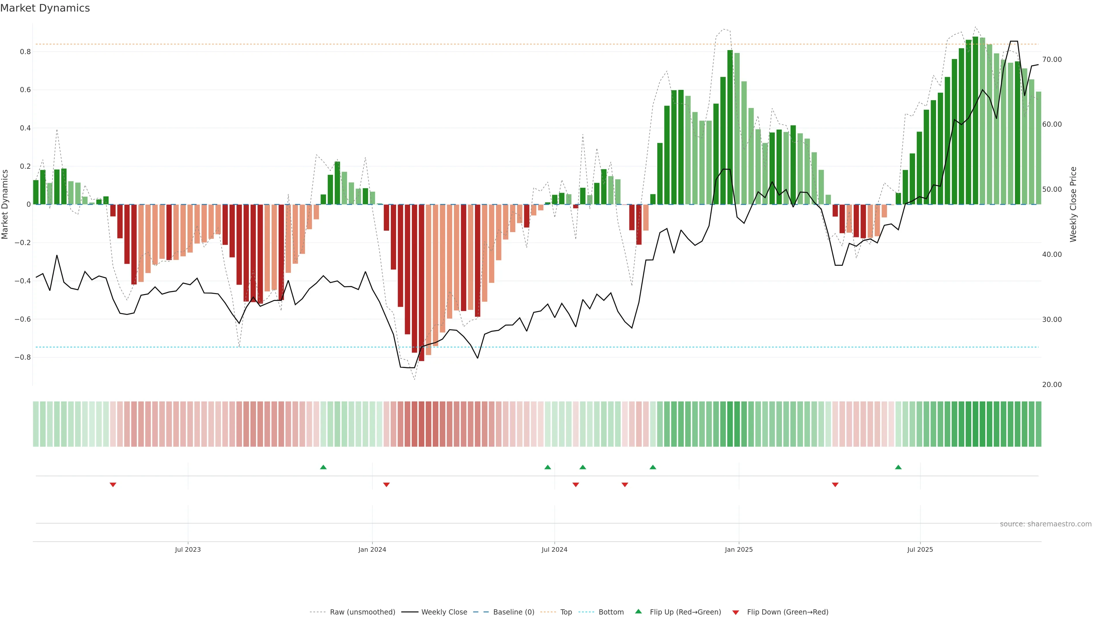Image resolution: width=1106 pixels, height=622 pixels.
Task: Click the Jul 2023 x-axis label
Action: 188,549
